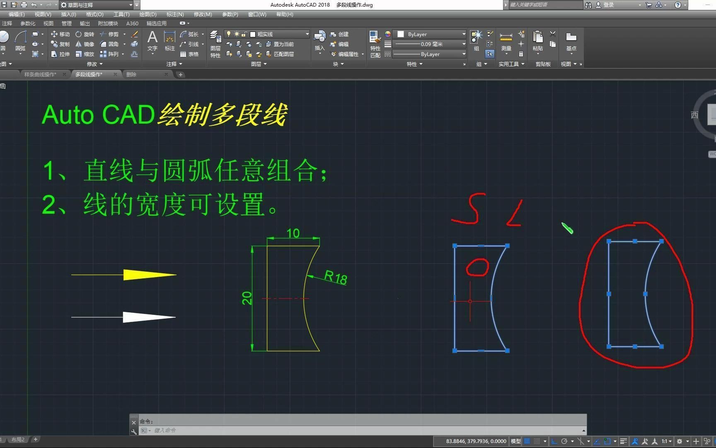Image resolution: width=716 pixels, height=448 pixels.
Task: Click the 登录 sign-in button
Action: 608,5
